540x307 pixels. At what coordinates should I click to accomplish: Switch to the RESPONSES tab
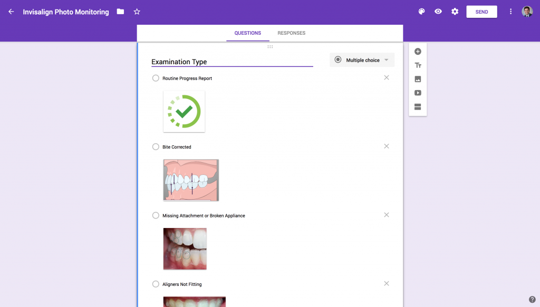pyautogui.click(x=291, y=33)
